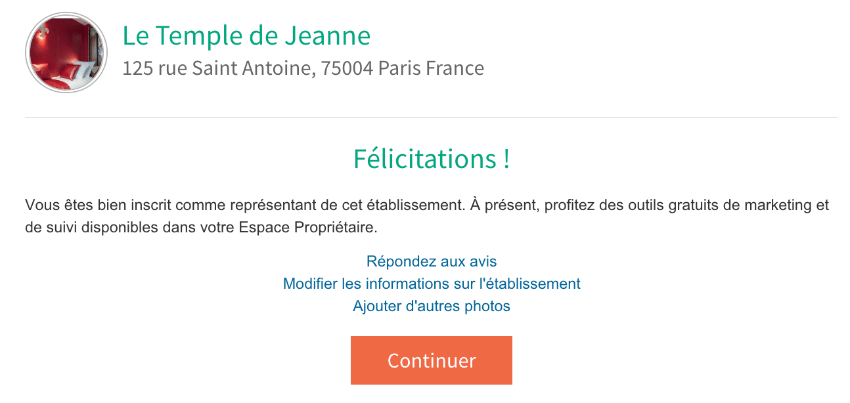The width and height of the screenshot is (850, 403).
Task: Follow the "Ajouter d'autres photos" link
Action: [431, 306]
